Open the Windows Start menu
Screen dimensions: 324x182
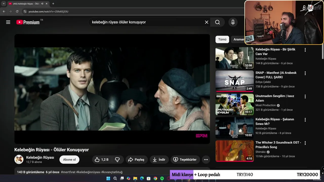(x=108, y=178)
